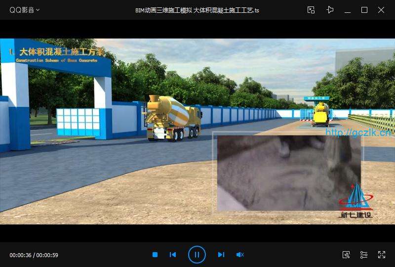Minimize the player window

(348, 10)
